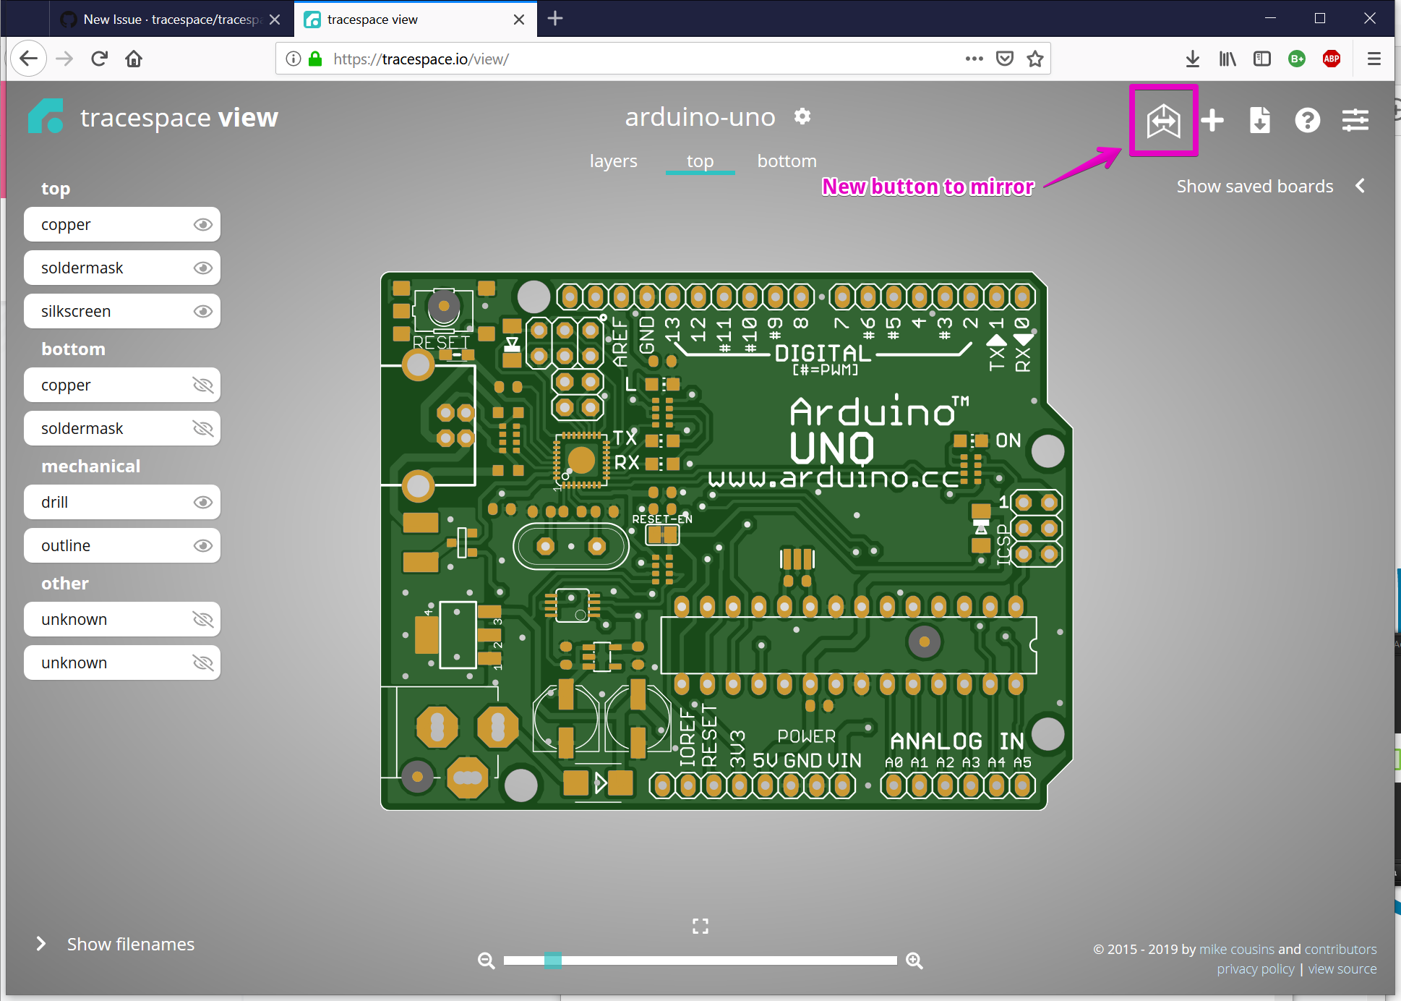Open Firefox library icon
Viewport: 1401px width, 1001px height.
pyautogui.click(x=1228, y=59)
